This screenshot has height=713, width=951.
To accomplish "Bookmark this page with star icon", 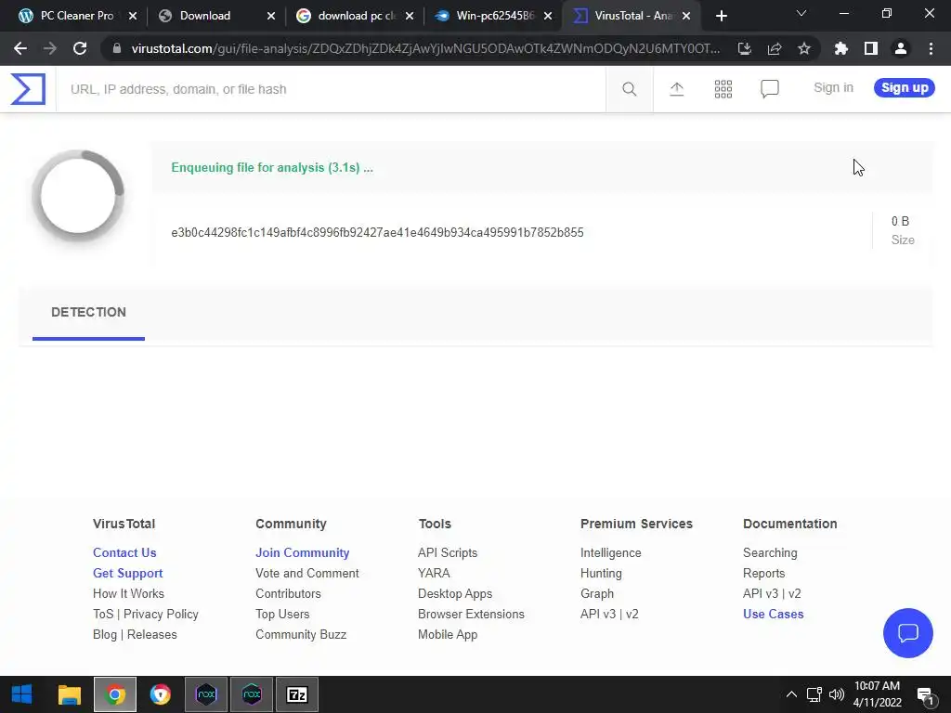I will pyautogui.click(x=803, y=48).
